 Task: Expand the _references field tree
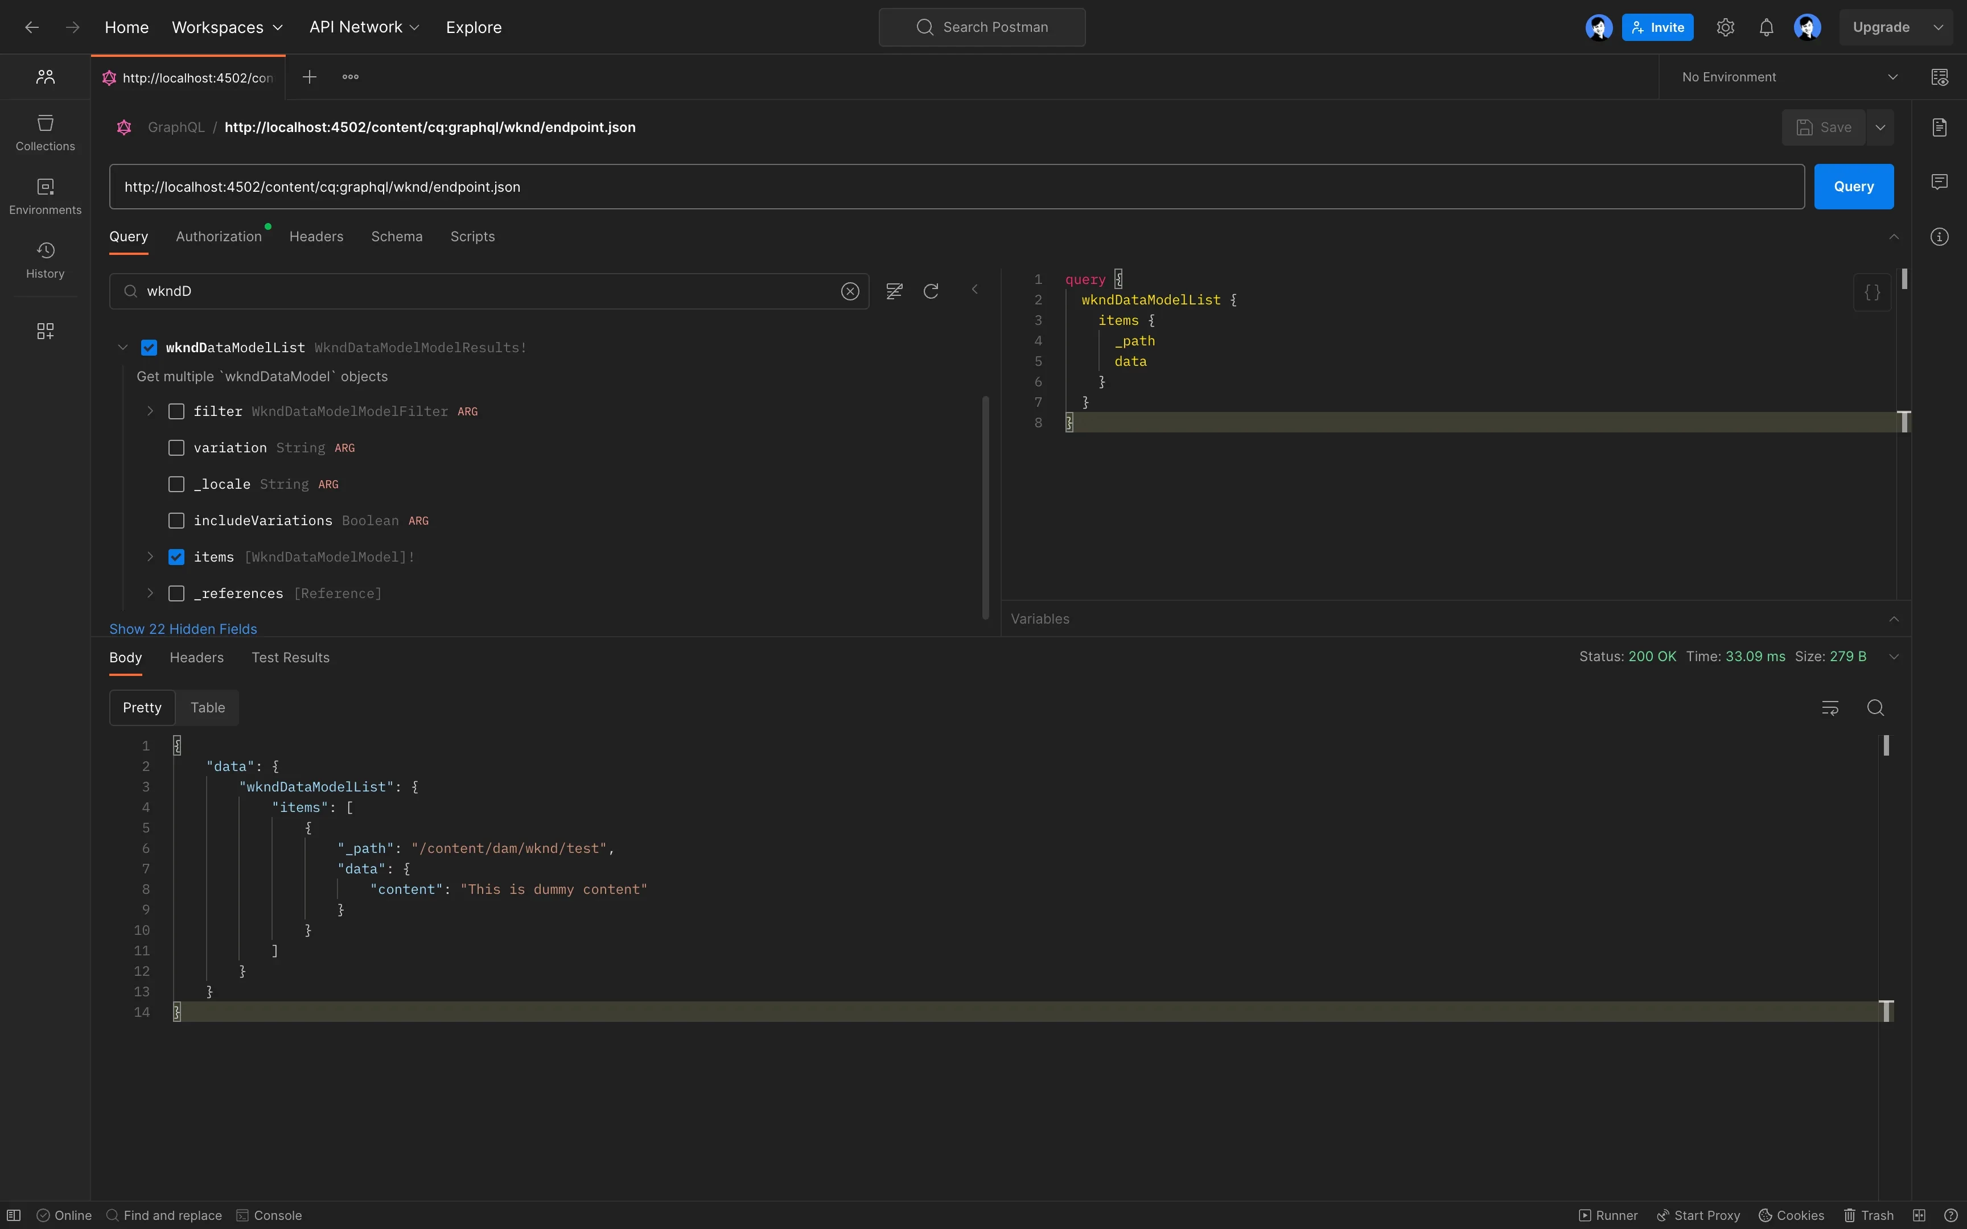click(150, 593)
